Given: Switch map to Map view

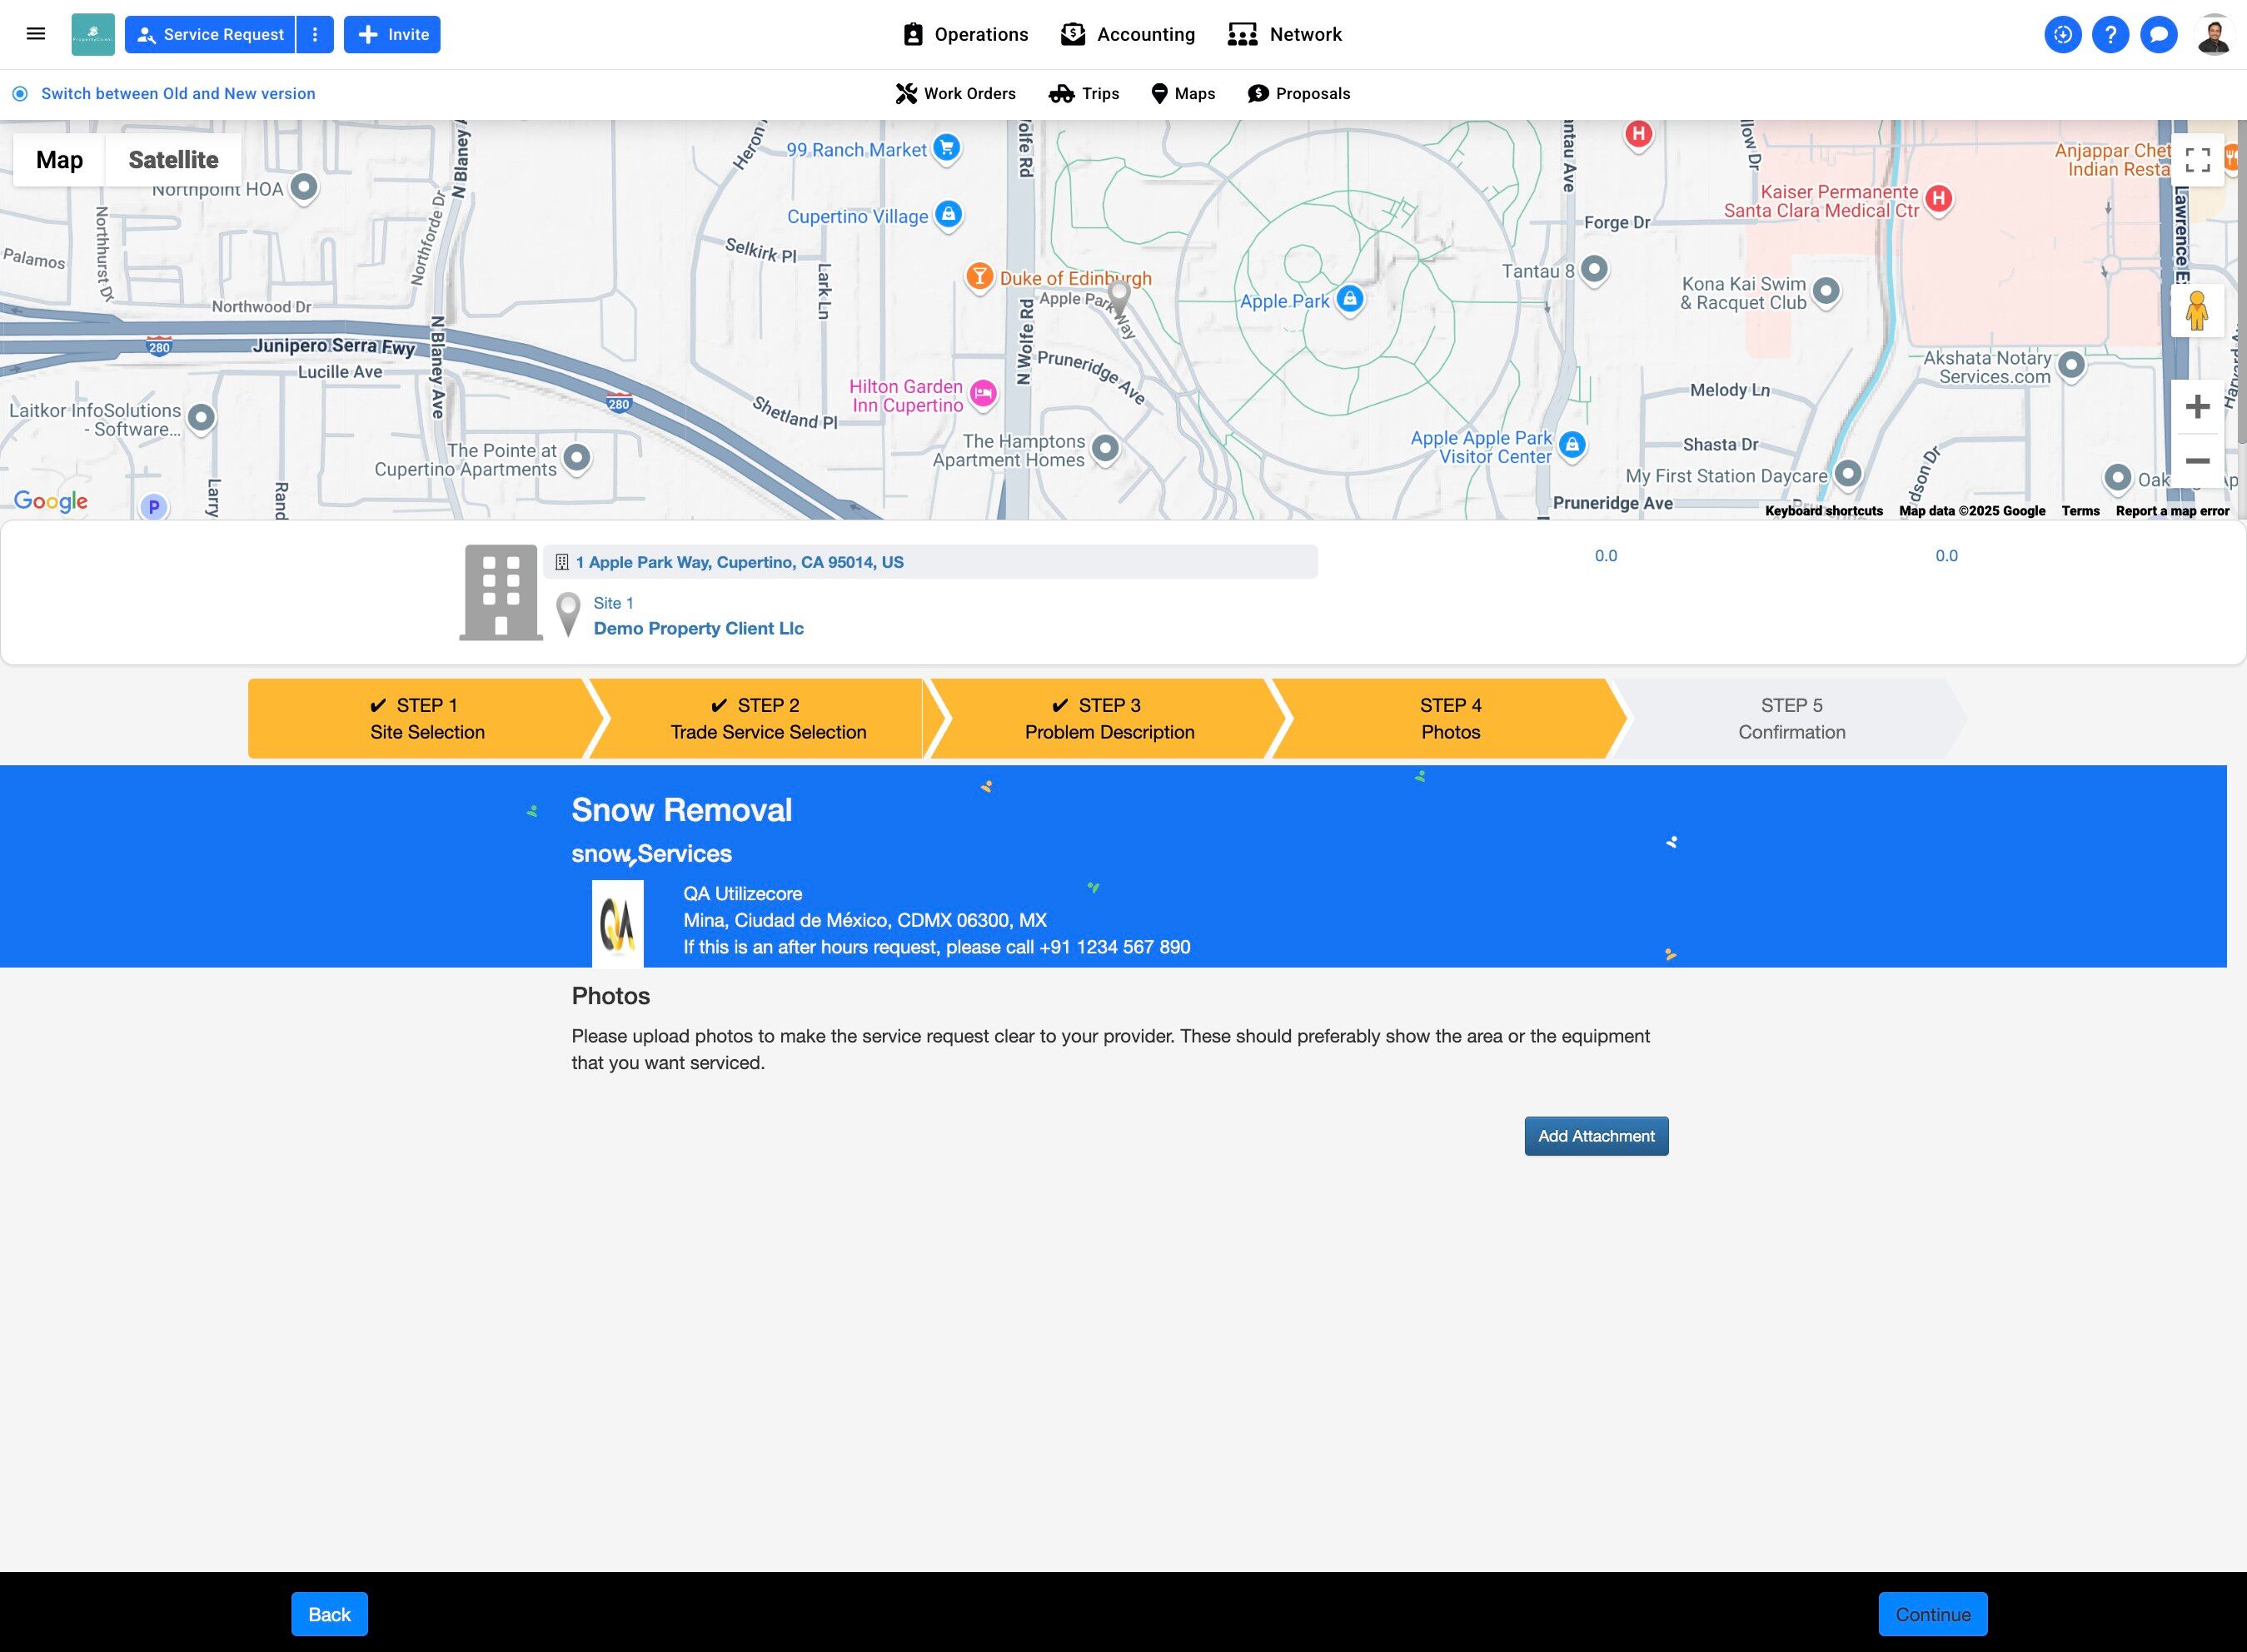Looking at the screenshot, I should point(59,160).
